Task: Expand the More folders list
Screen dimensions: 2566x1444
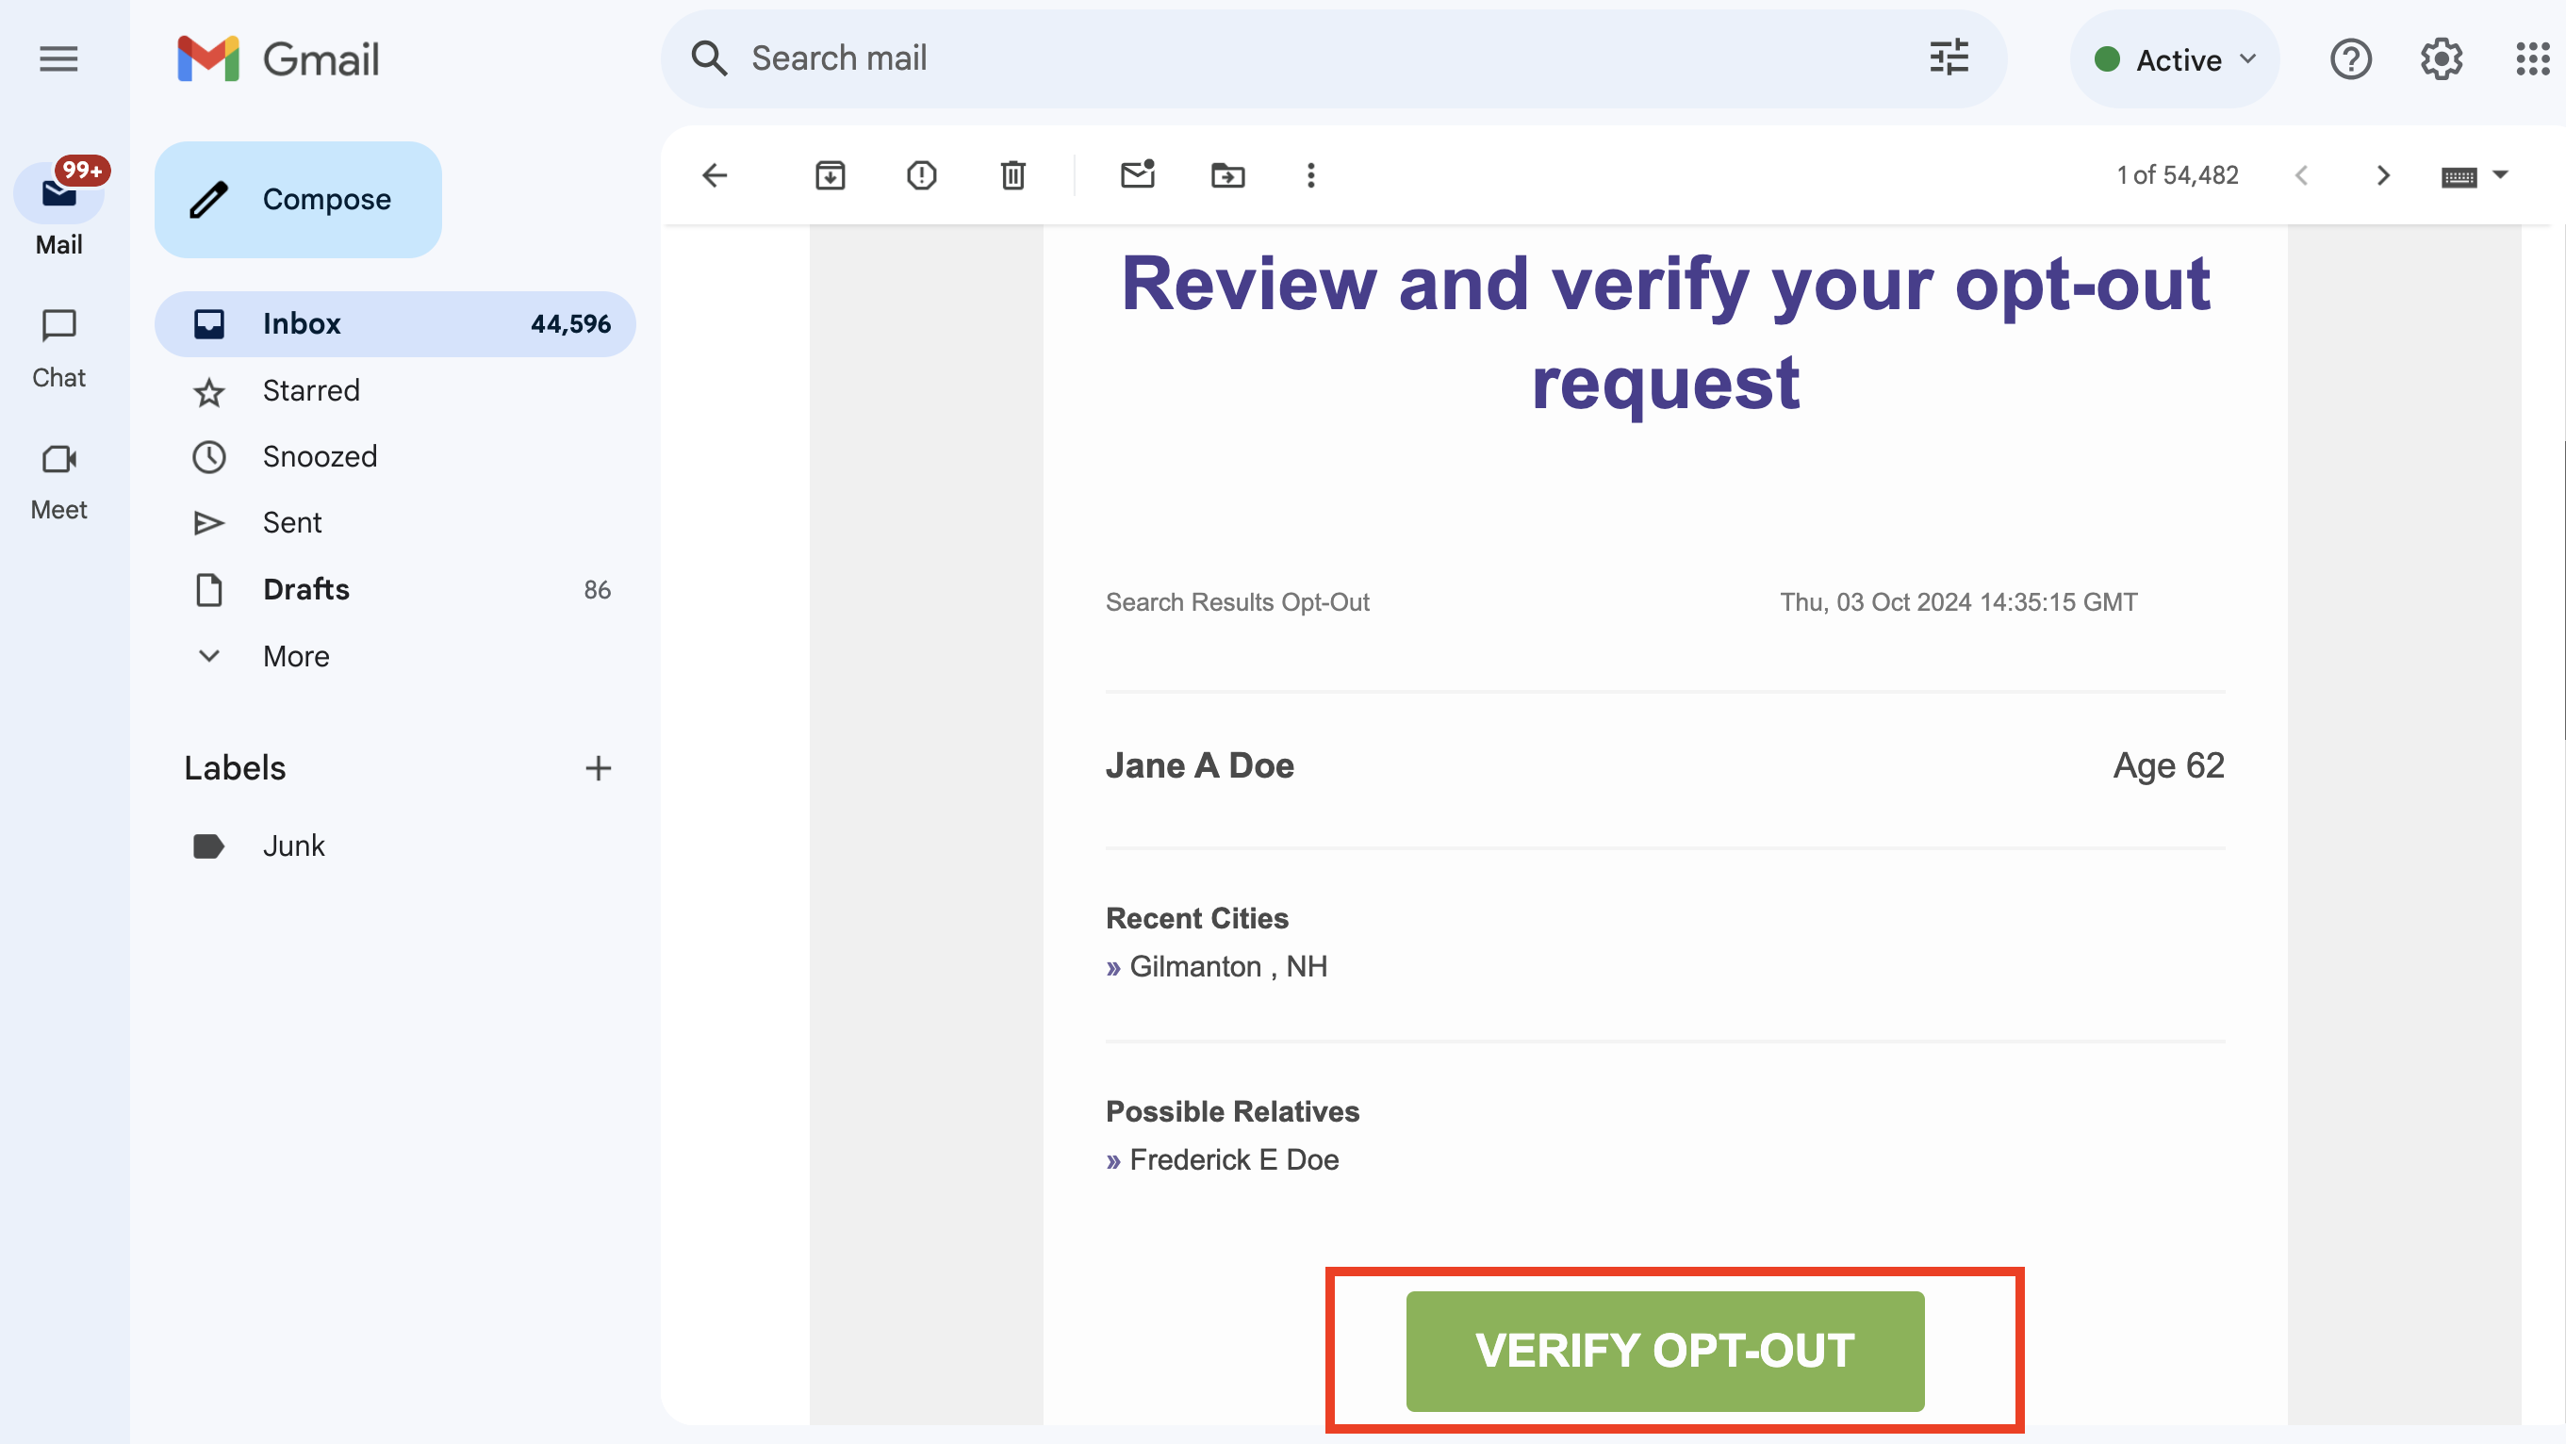Action: pyautogui.click(x=396, y=656)
